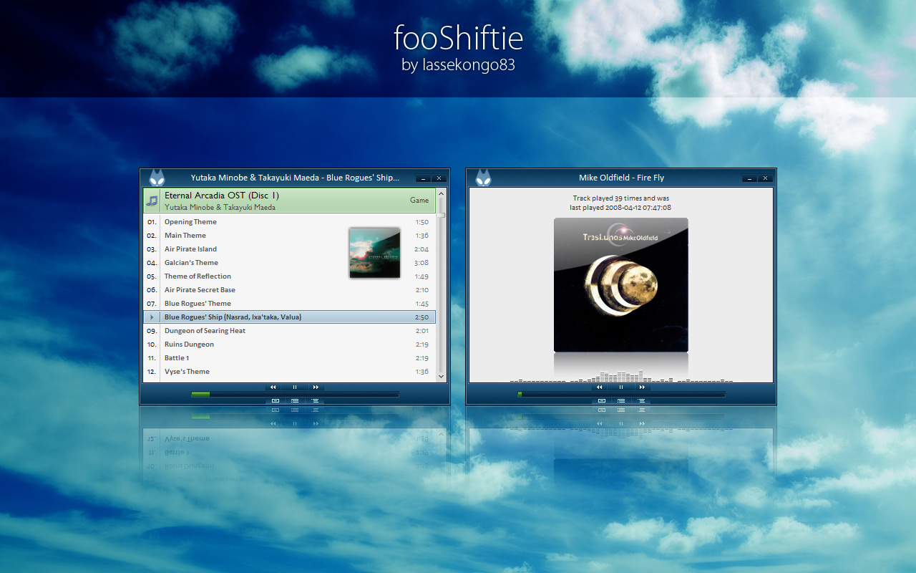Select the indented list view icon in the playlist window
This screenshot has height=573, width=916.
[315, 400]
